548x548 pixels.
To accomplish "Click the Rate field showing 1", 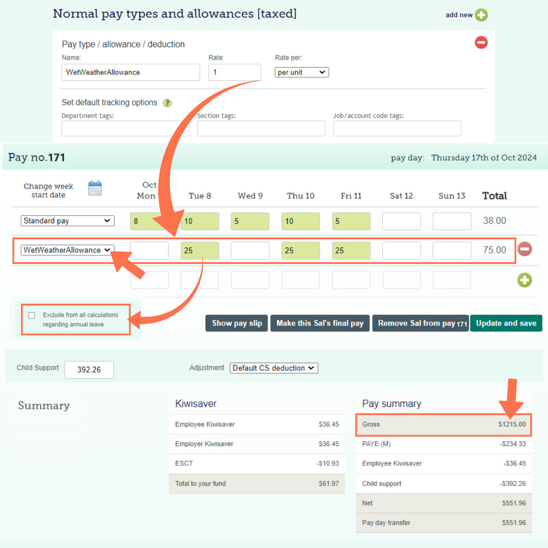I will tap(234, 72).
